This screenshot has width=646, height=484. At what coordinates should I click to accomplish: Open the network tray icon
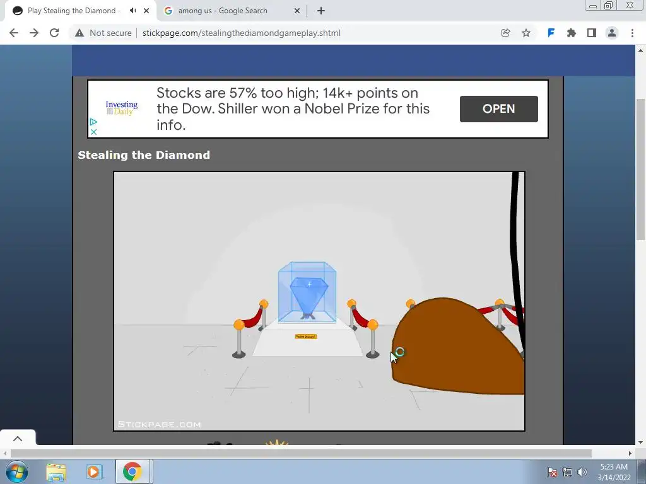pos(567,472)
